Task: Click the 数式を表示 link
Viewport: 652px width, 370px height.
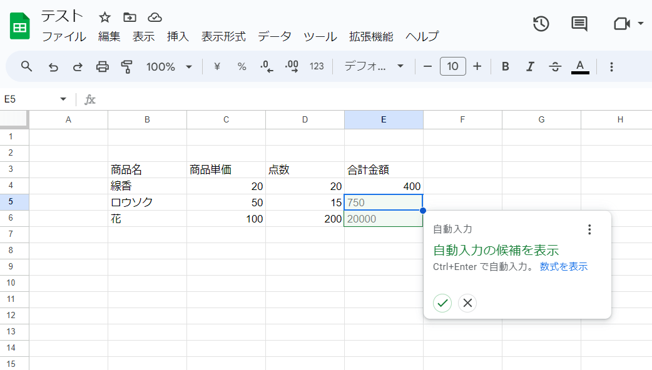Action: (563, 267)
